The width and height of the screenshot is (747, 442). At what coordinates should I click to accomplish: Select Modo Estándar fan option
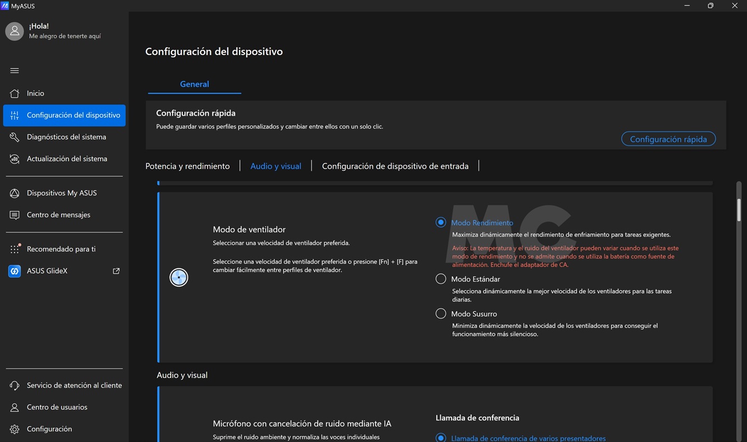click(441, 279)
